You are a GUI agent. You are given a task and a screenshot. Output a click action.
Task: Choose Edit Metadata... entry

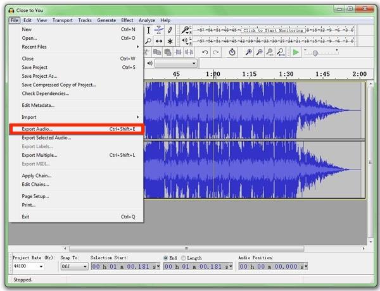76,105
